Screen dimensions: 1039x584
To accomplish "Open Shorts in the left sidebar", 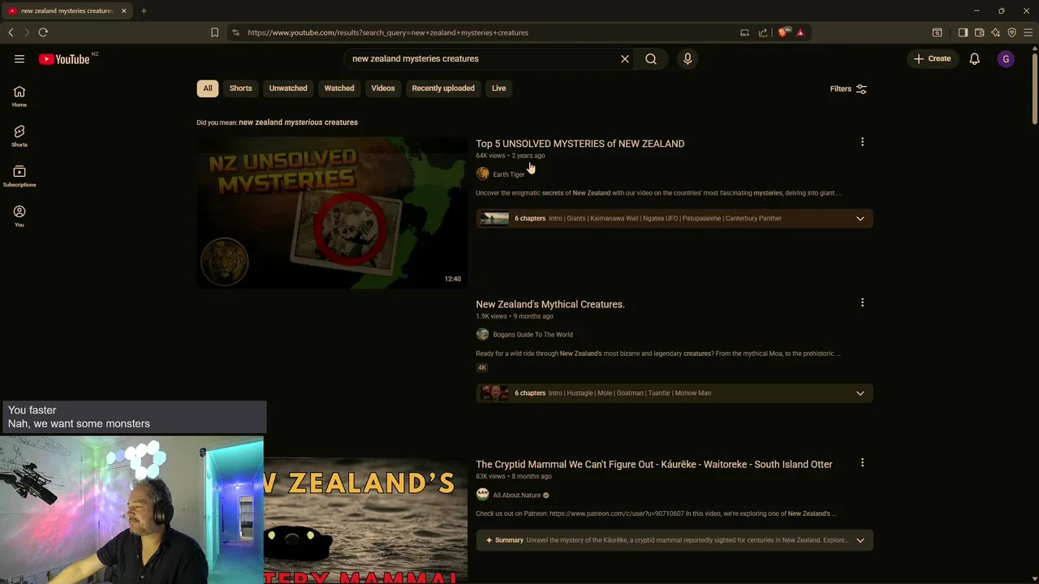I will pyautogui.click(x=19, y=136).
